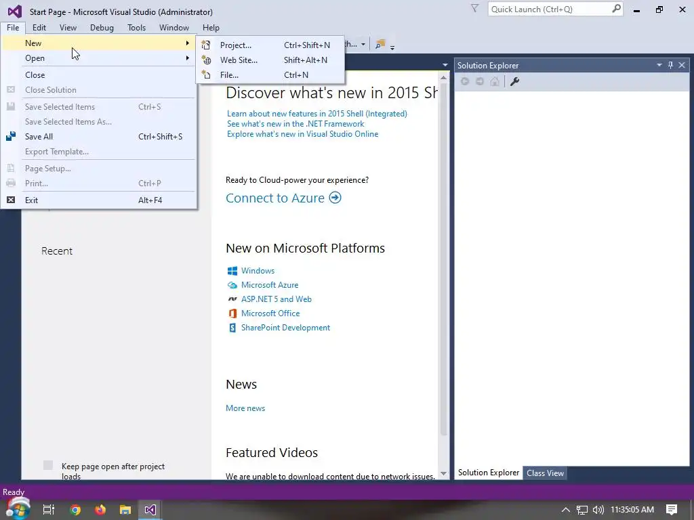Viewport: 694px width, 520px height.
Task: Switch to the Class View tab
Action: tap(545, 473)
